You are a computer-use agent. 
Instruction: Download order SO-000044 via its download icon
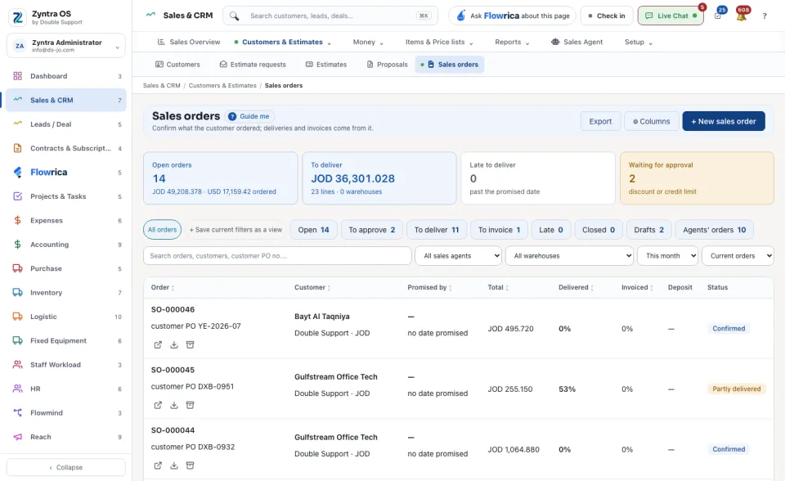173,465
